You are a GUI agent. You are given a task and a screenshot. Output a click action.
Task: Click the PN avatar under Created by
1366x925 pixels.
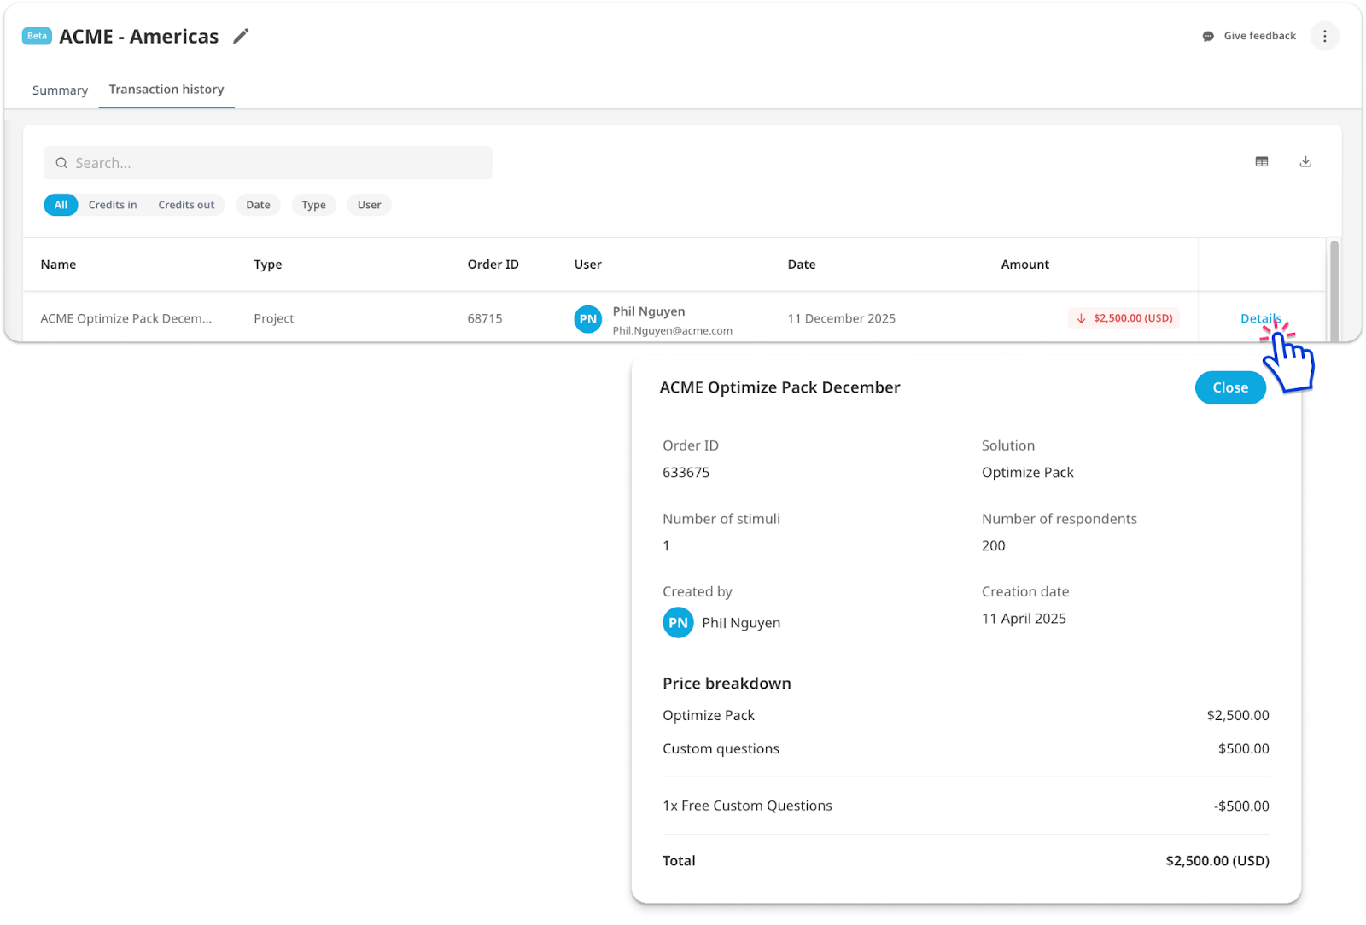click(x=678, y=623)
